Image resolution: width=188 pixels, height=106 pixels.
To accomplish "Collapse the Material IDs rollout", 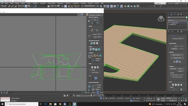I will pos(172,43).
